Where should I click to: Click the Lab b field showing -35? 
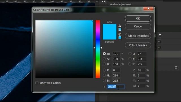pos(142,64)
